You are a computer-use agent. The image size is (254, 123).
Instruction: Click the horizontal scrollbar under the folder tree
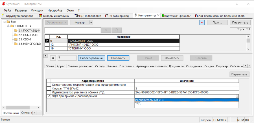tap(21, 108)
